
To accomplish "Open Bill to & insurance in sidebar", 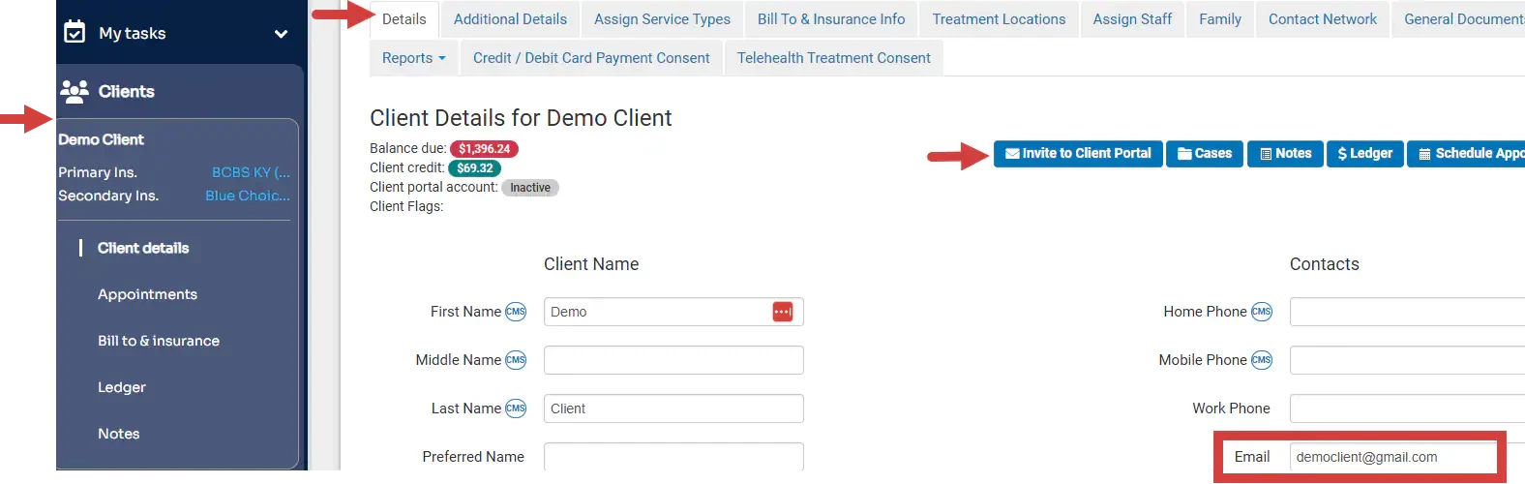I will click(x=159, y=341).
